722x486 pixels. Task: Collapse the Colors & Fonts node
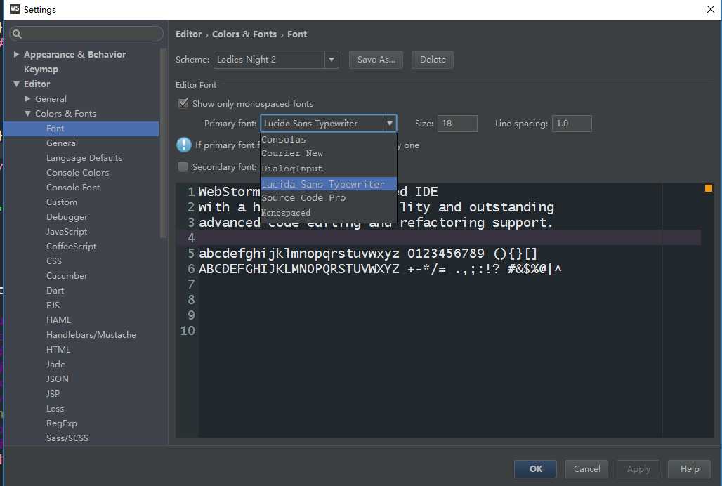[27, 113]
